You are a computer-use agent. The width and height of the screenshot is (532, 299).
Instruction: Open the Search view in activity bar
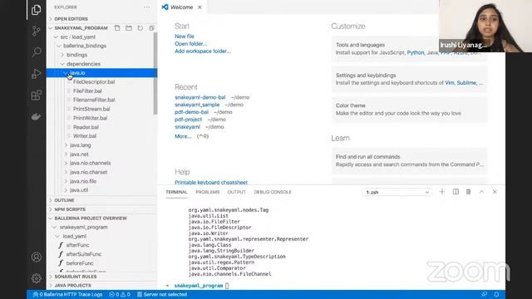click(36, 51)
